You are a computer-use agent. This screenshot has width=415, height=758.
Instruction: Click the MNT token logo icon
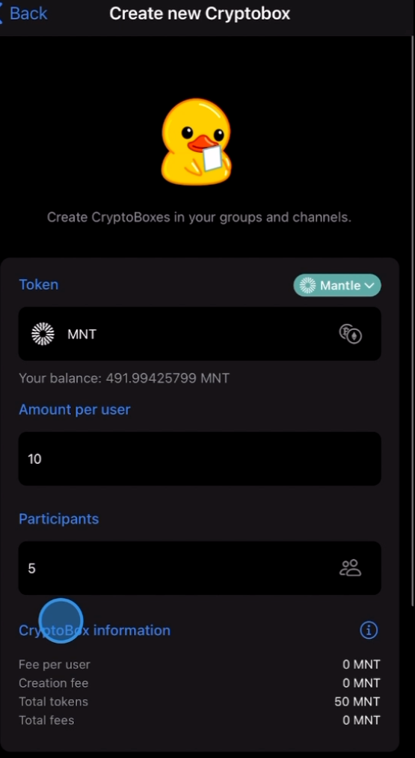pyautogui.click(x=43, y=334)
